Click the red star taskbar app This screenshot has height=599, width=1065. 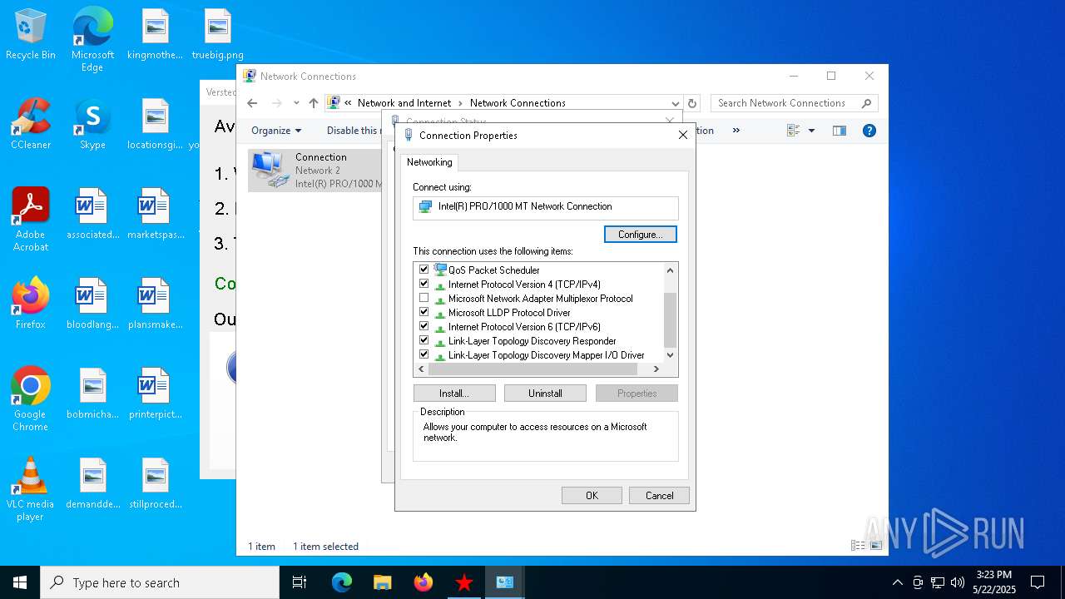[463, 582]
